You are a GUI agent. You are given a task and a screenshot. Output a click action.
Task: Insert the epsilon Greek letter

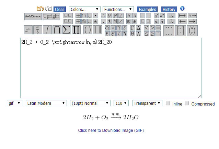click(107, 34)
